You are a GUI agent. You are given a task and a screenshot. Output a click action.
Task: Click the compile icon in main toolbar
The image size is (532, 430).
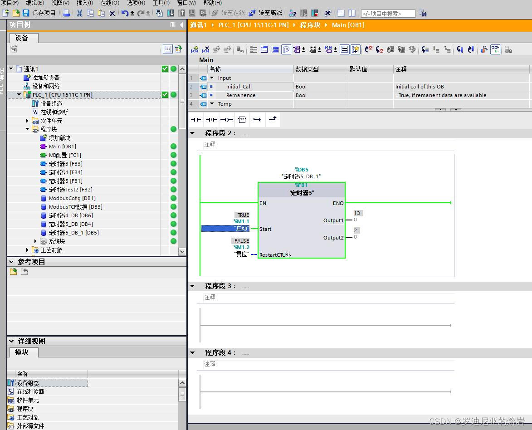coord(159,13)
